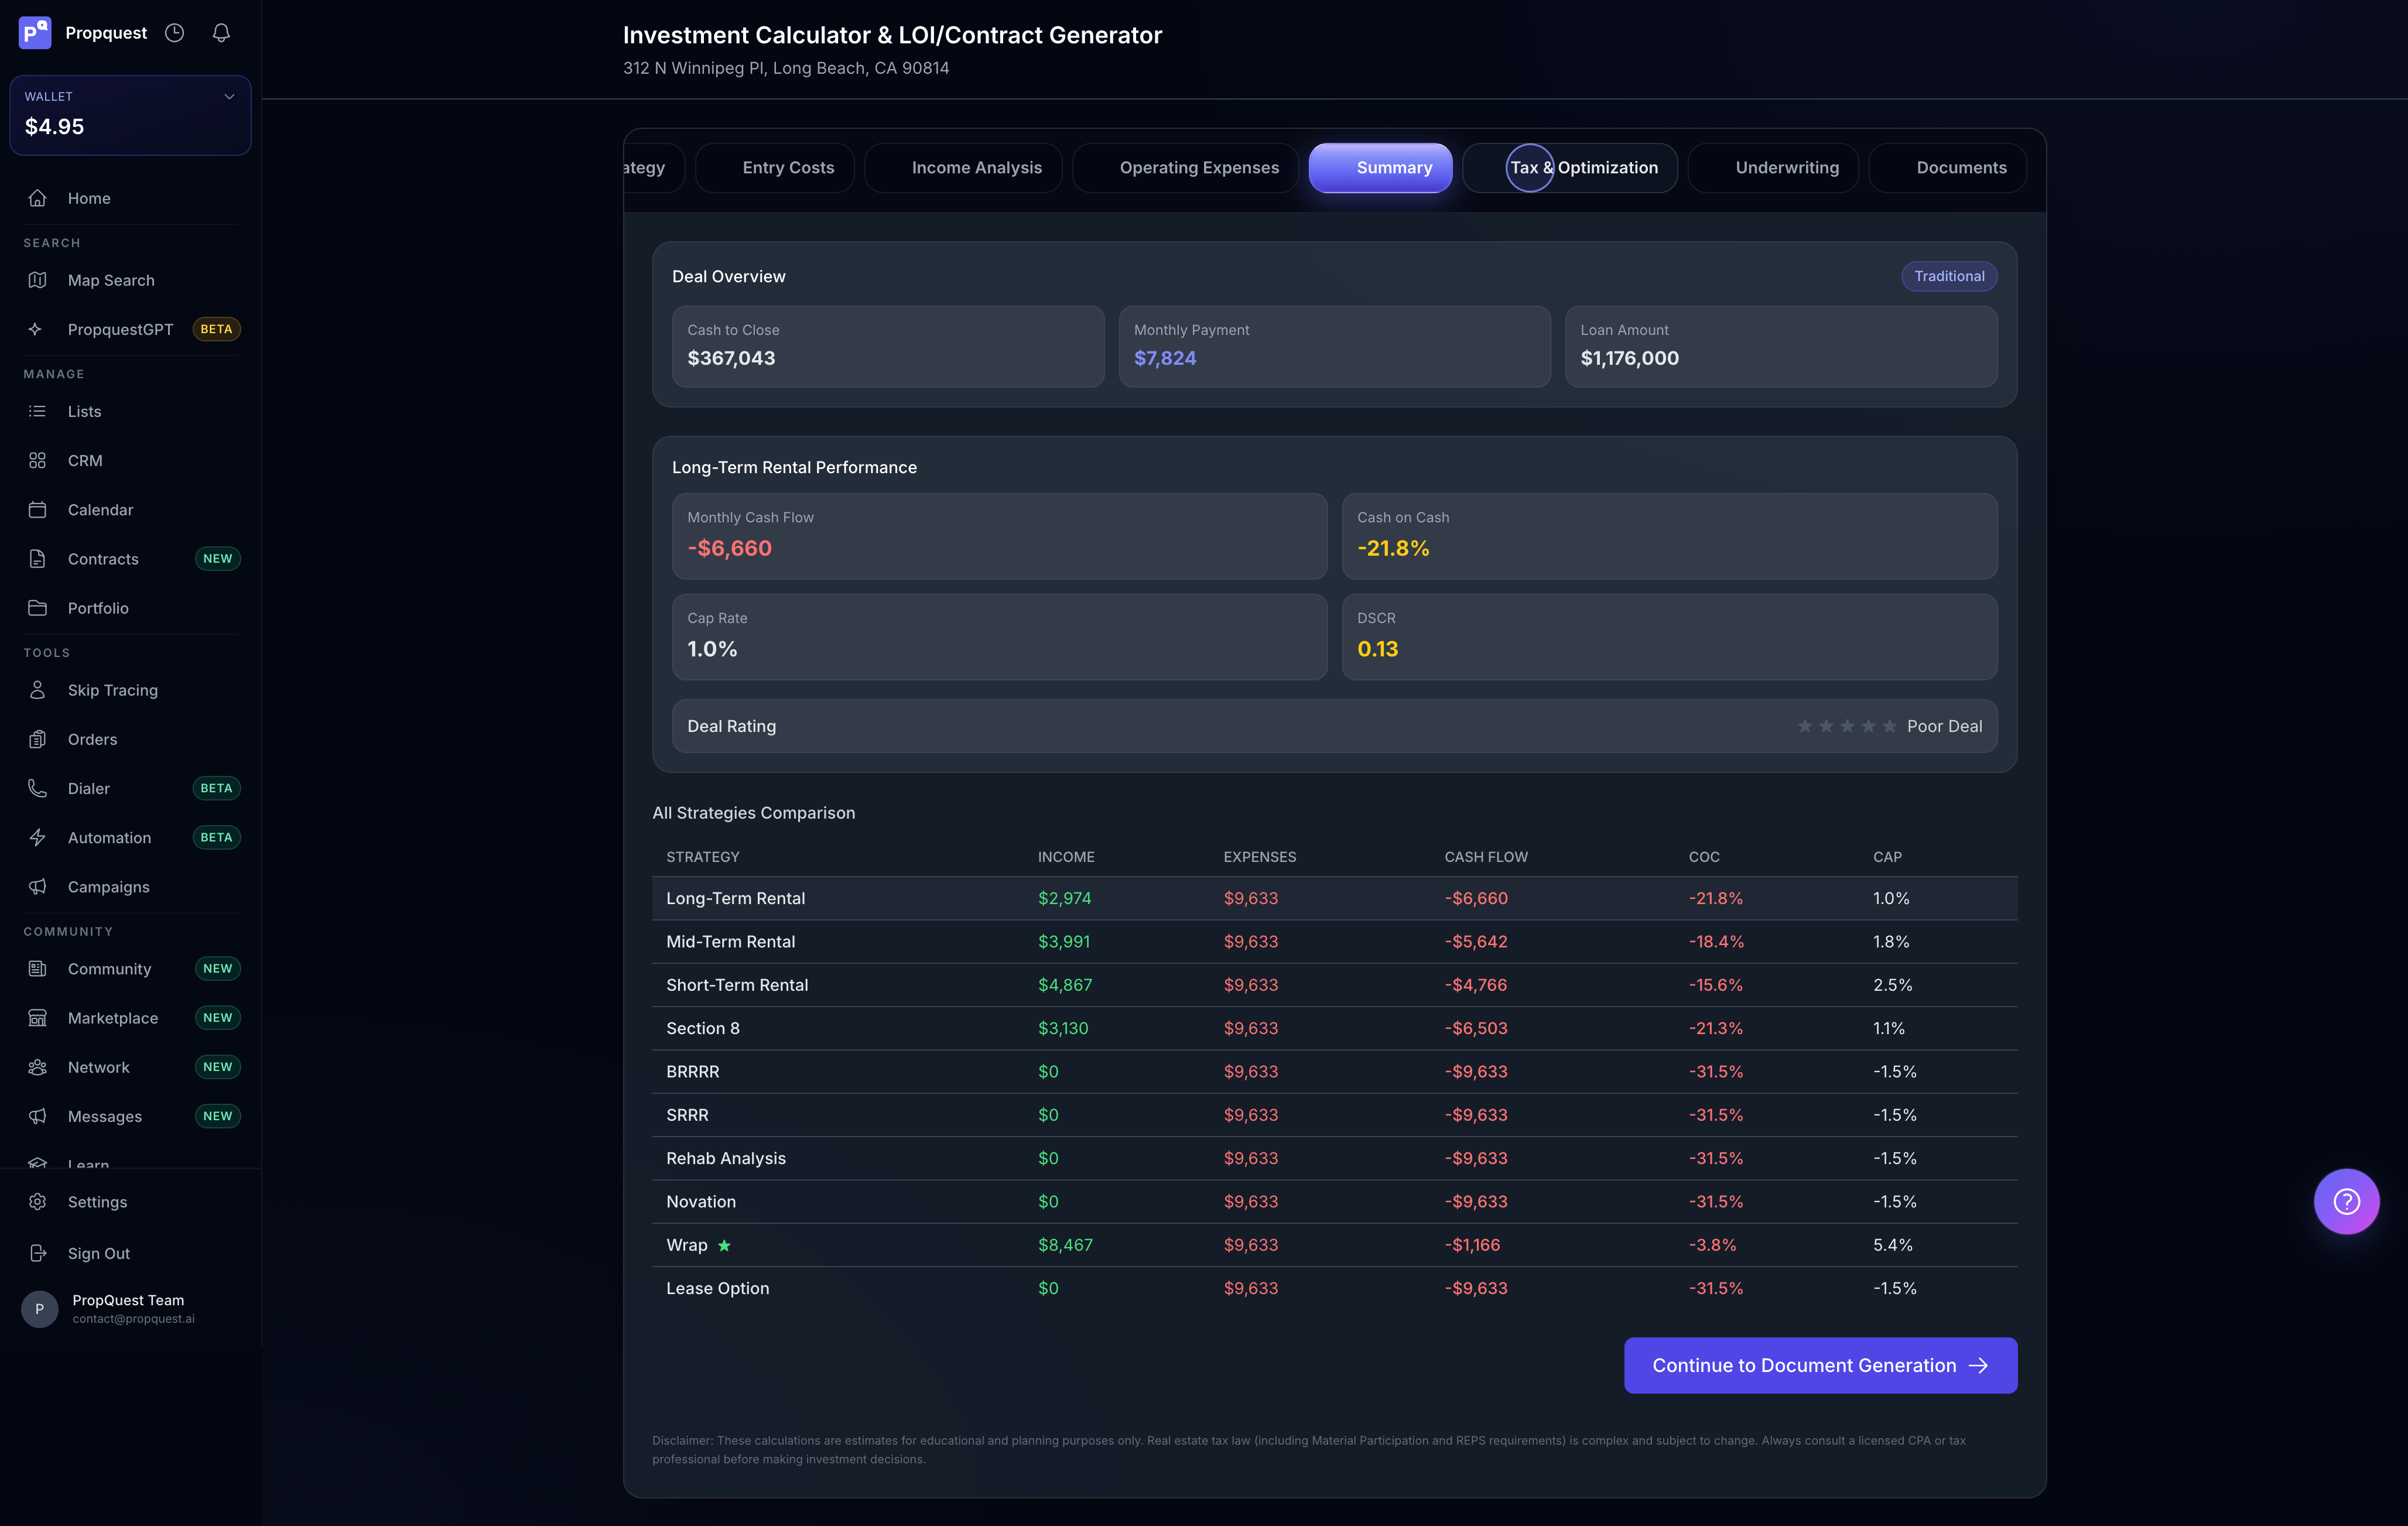Click the Lists icon in sidebar
Image resolution: width=2408 pixels, height=1526 pixels.
(38, 411)
